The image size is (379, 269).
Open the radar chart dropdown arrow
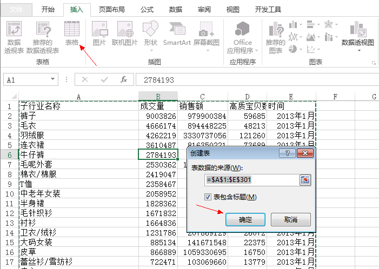[336, 24]
